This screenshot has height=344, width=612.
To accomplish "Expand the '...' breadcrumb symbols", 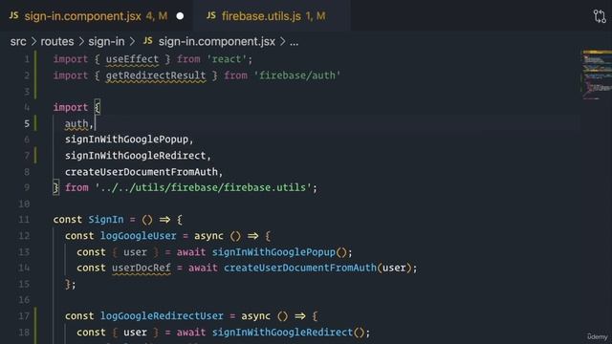I will 294,42.
